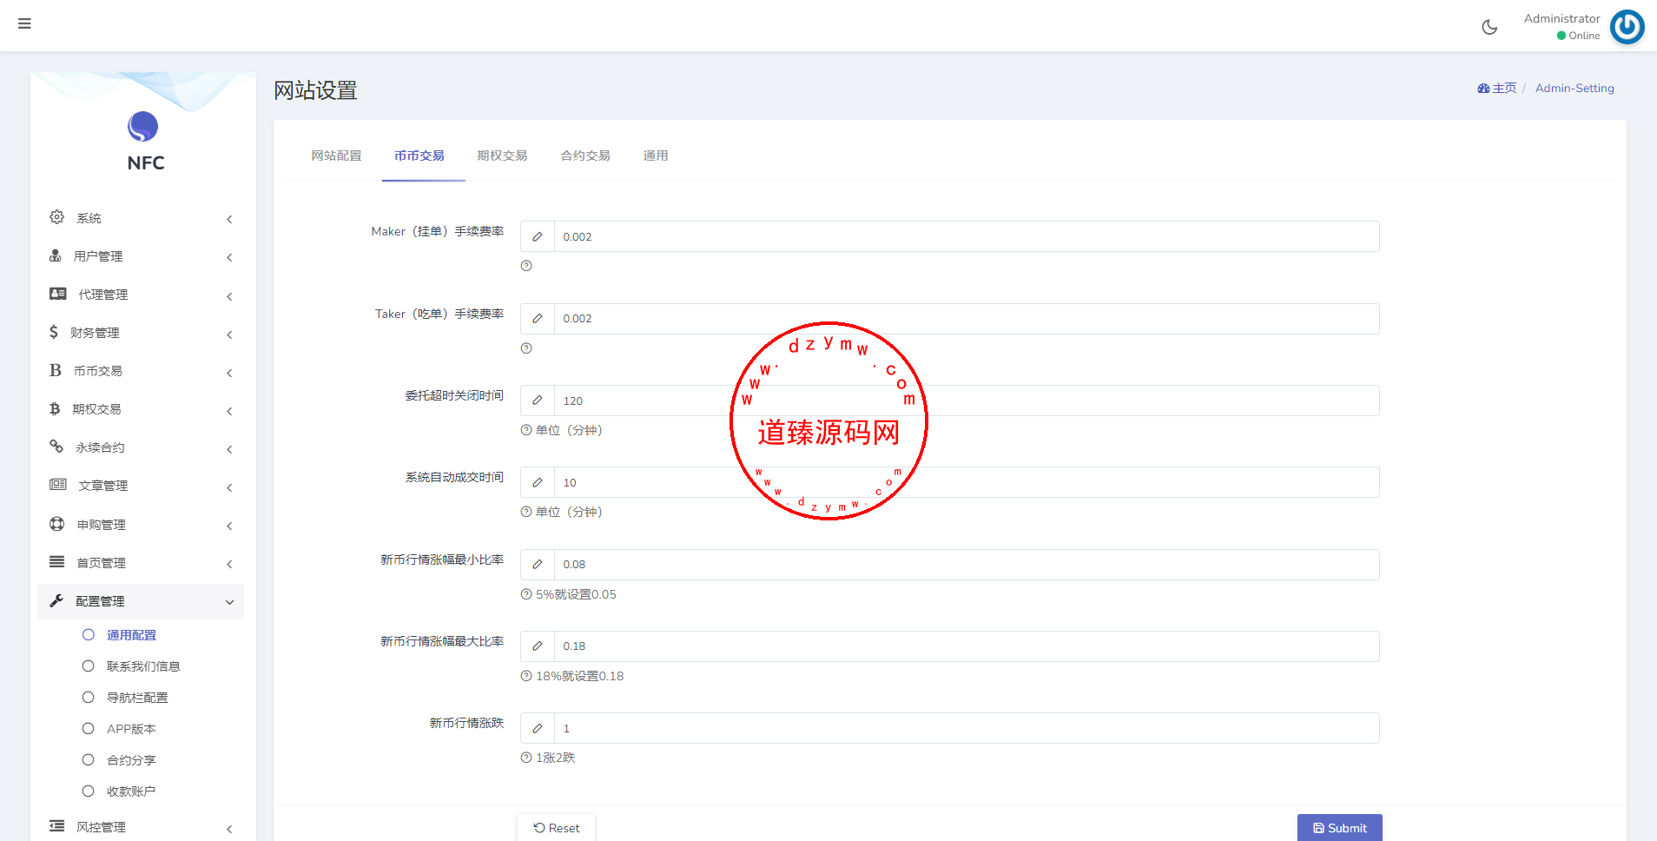Expand the 文章管理 menu chevron
The image size is (1657, 841).
[229, 487]
